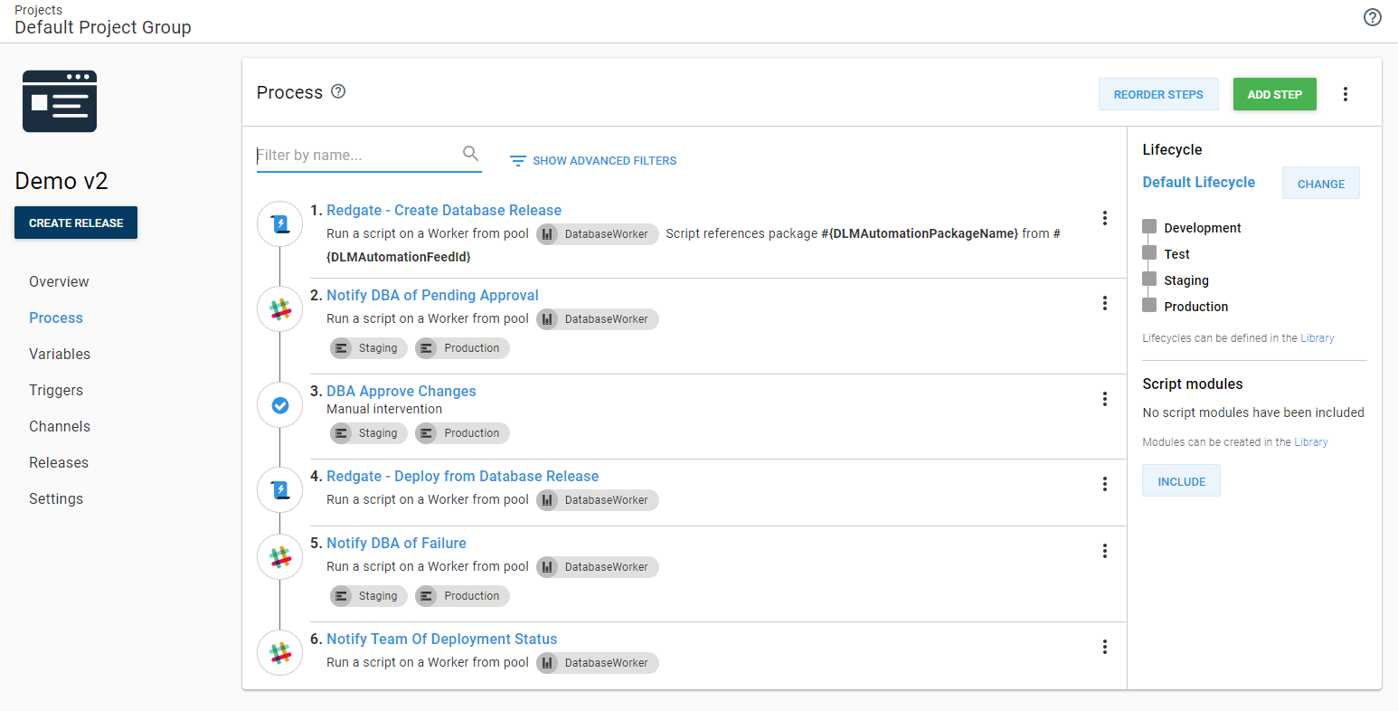The image size is (1398, 711).
Task: Focus the Filter by name field
Action: click(357, 156)
